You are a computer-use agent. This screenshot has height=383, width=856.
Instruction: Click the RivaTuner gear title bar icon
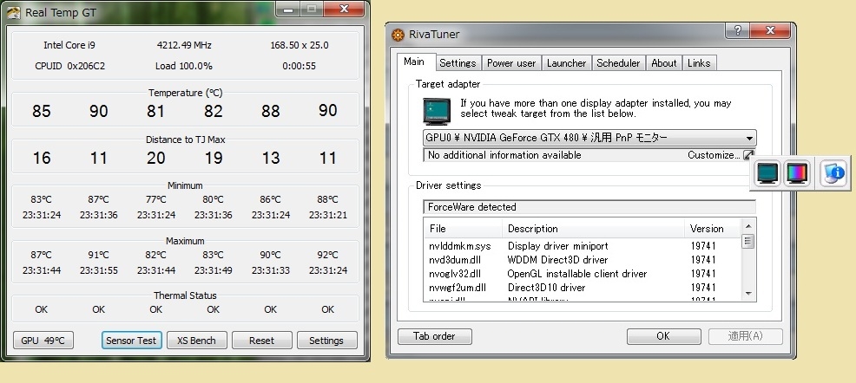[398, 36]
